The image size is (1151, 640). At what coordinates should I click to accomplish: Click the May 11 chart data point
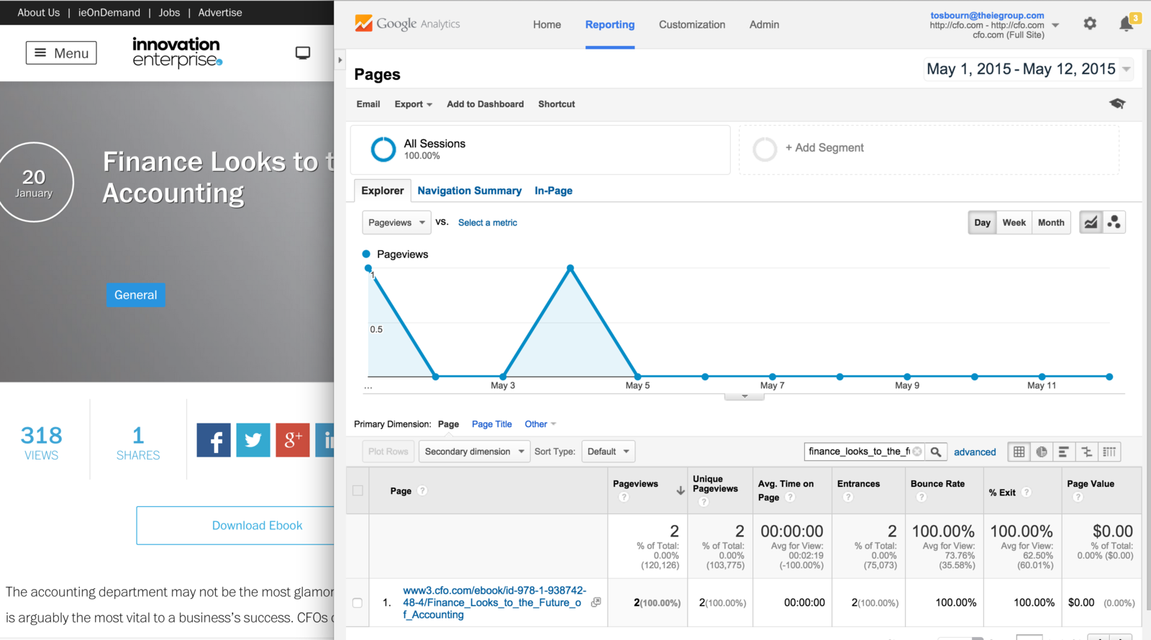click(1042, 376)
